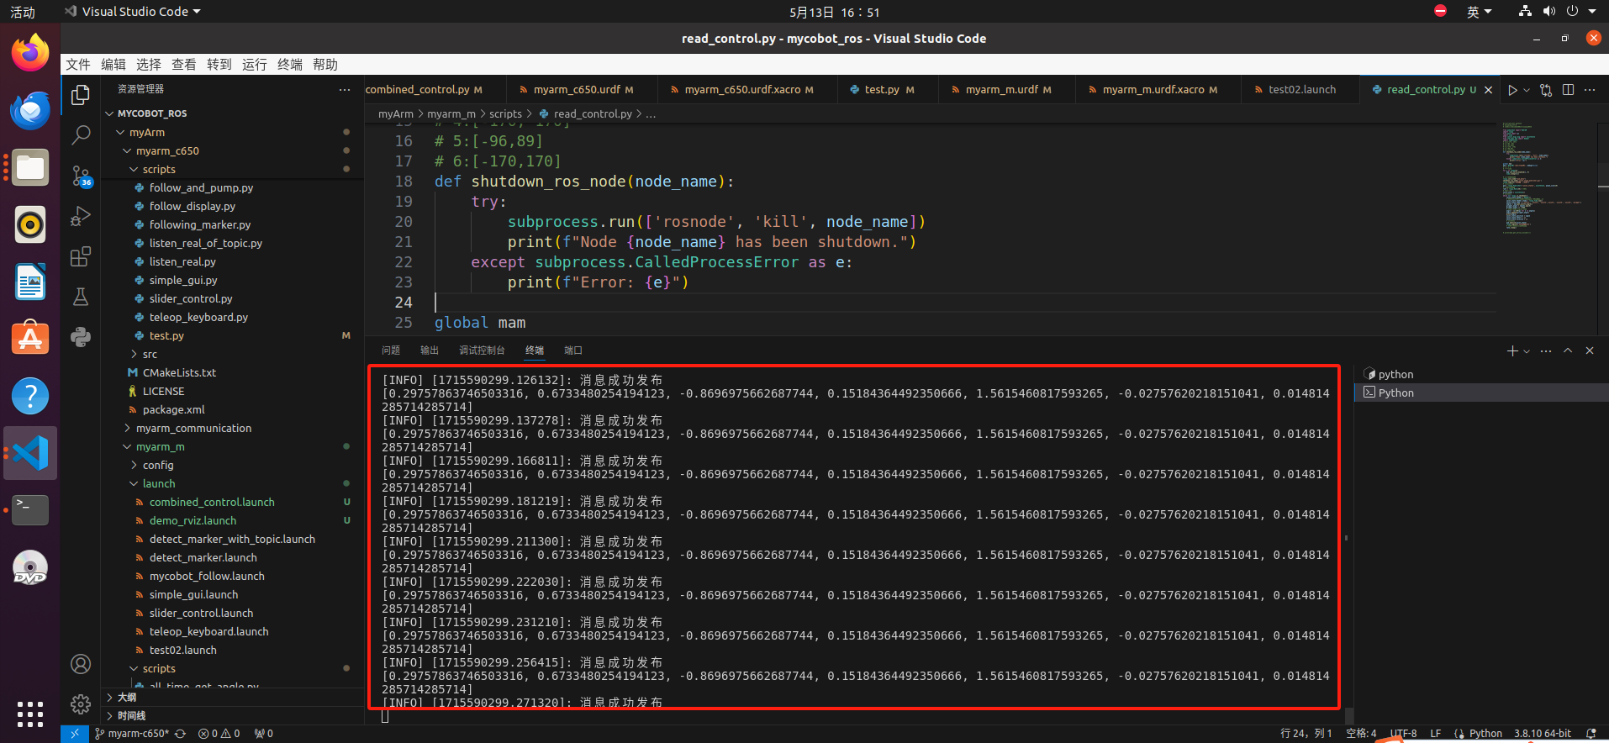Viewport: 1609px width, 743px height.
Task: Open editor more actions ellipsis
Action: pyautogui.click(x=1590, y=90)
